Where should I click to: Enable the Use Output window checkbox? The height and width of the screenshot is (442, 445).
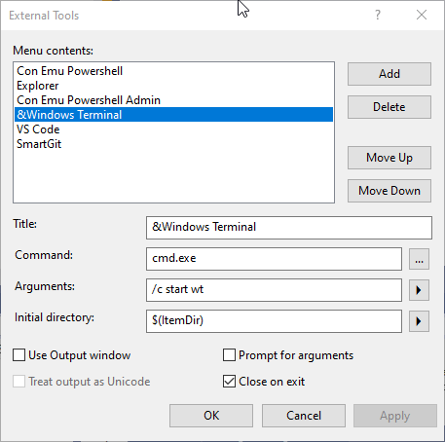pos(19,355)
